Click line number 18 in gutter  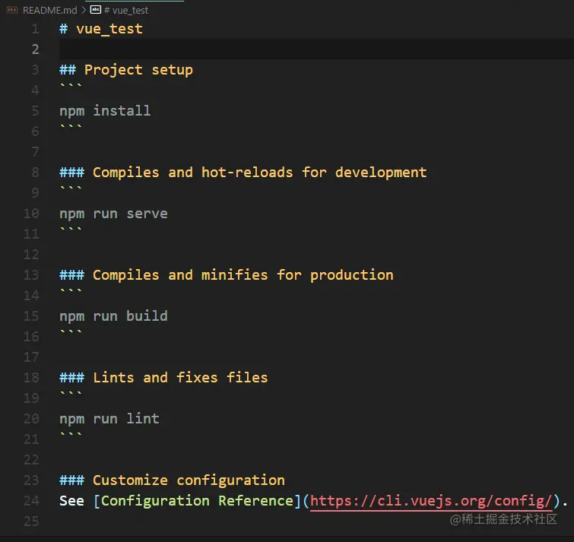point(31,377)
